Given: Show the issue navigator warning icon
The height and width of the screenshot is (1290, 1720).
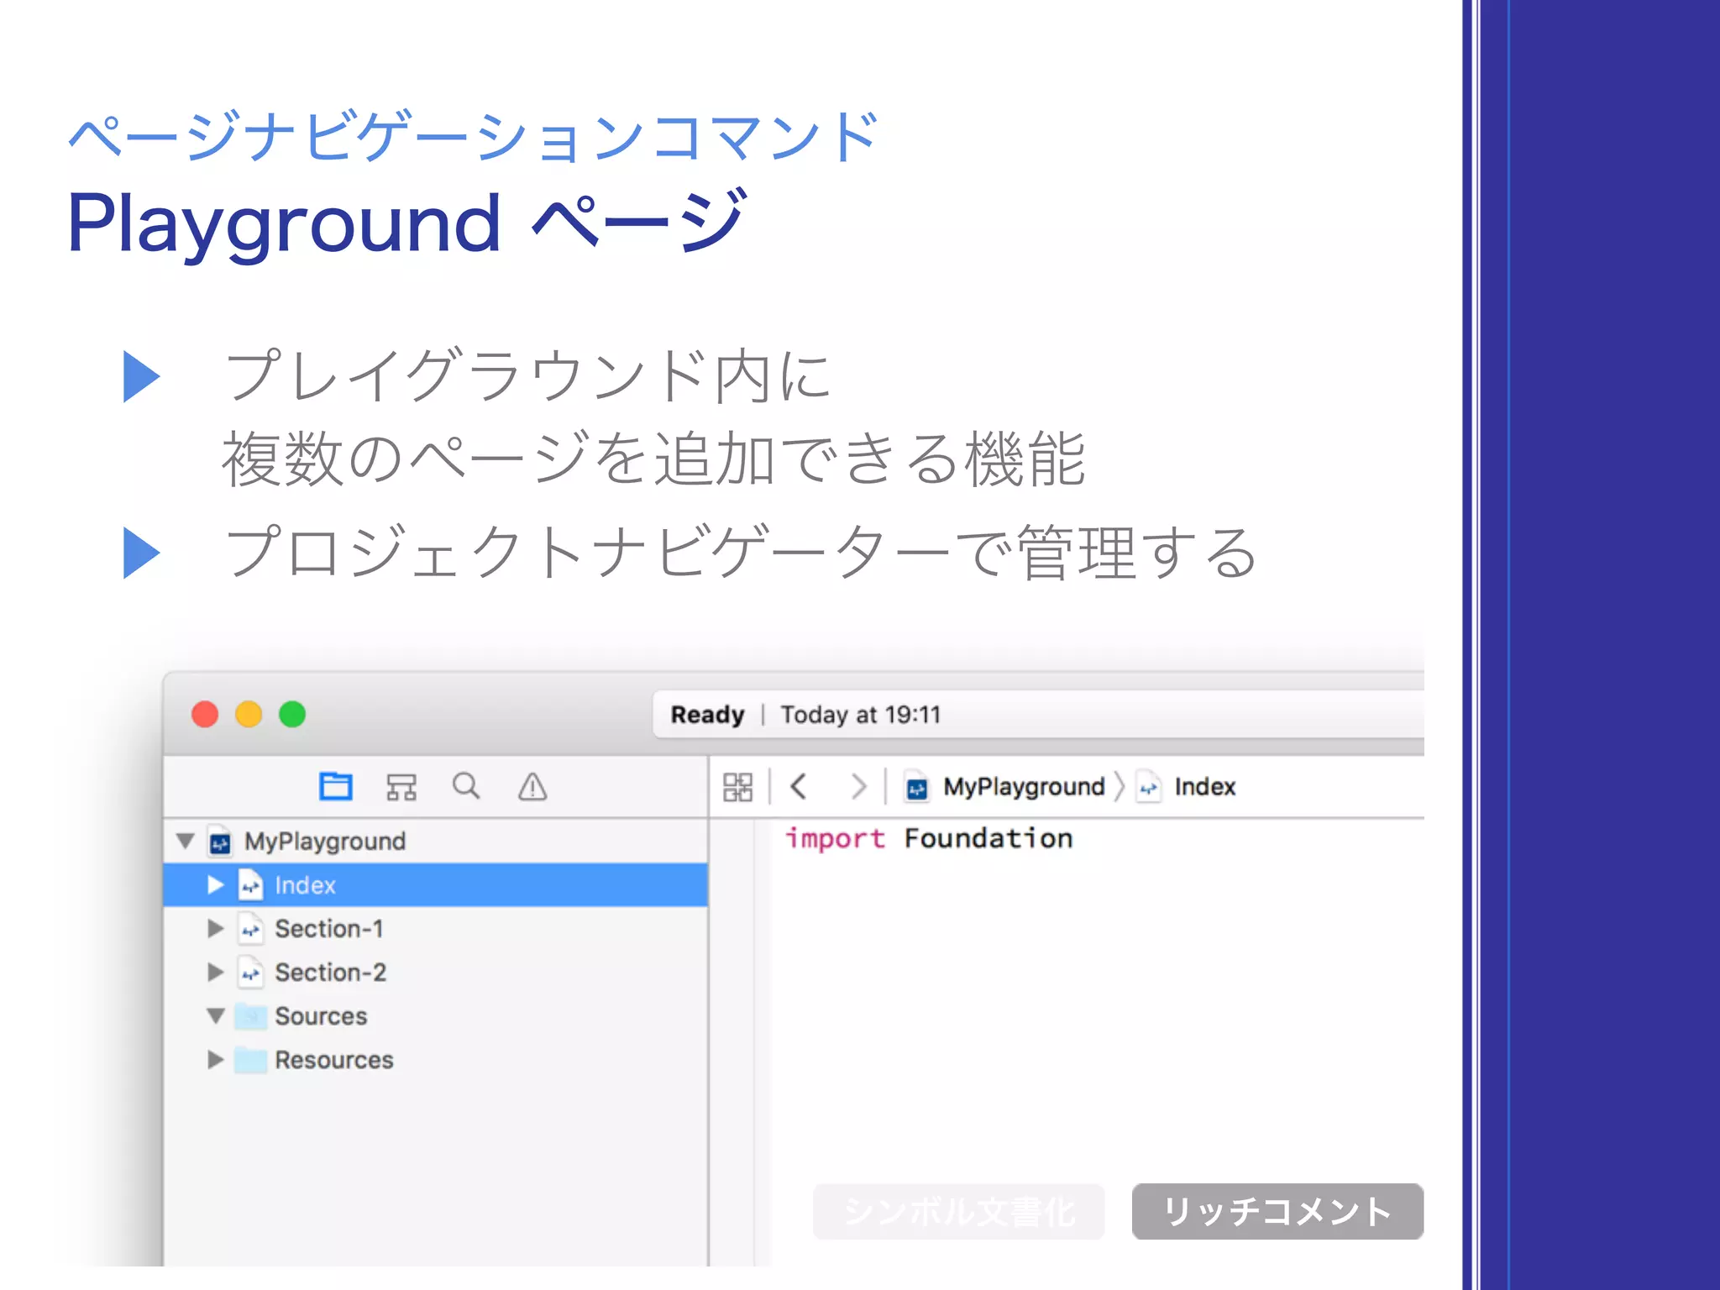Looking at the screenshot, I should point(532,787).
